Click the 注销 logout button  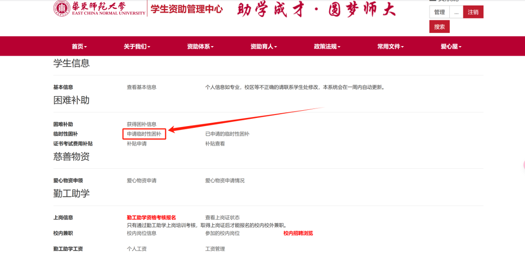pos(473,12)
